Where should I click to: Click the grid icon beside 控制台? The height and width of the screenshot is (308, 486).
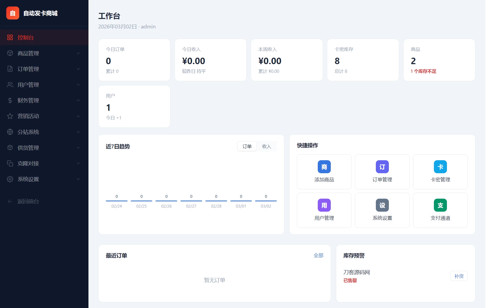pyautogui.click(x=10, y=37)
